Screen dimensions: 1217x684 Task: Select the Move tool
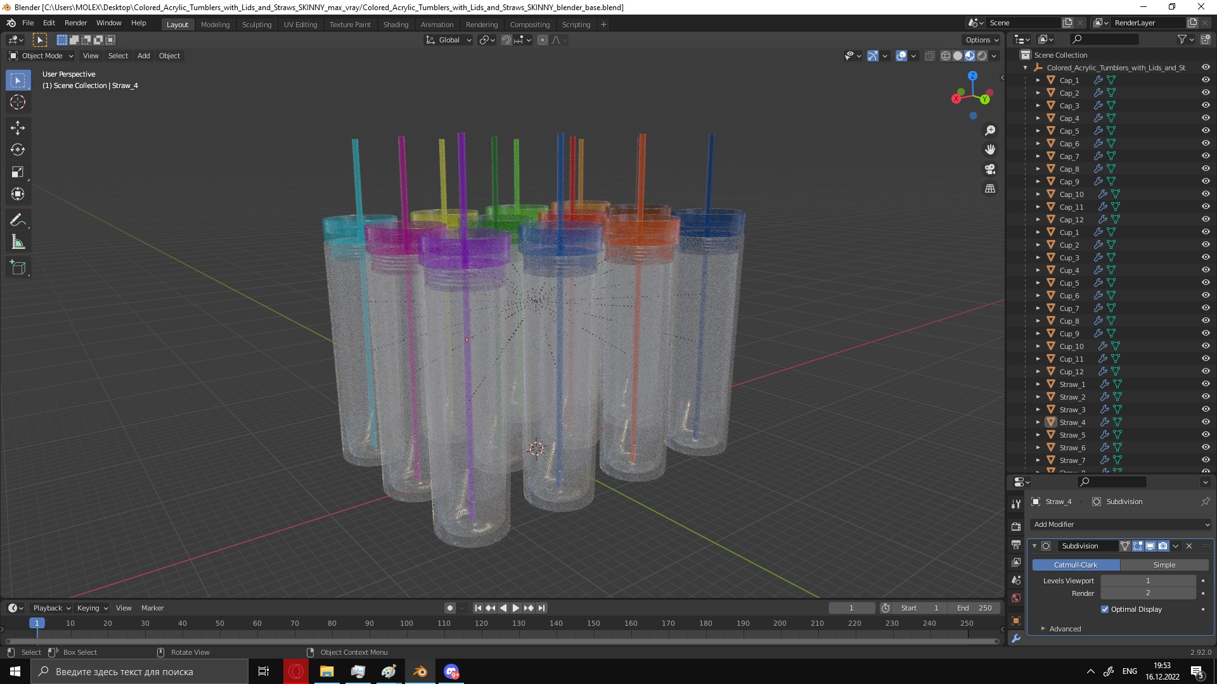(18, 128)
